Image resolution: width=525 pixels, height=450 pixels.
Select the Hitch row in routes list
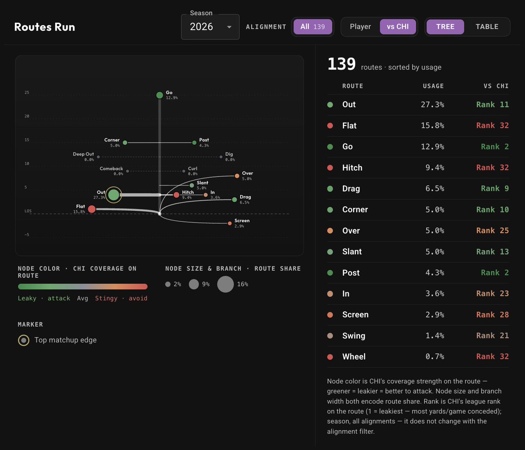pyautogui.click(x=418, y=167)
